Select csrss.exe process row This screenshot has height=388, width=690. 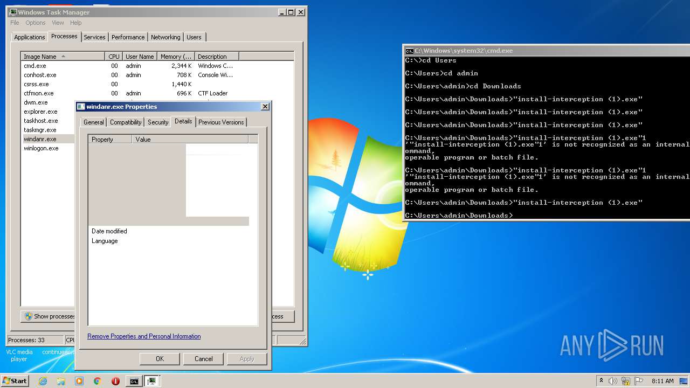point(157,84)
